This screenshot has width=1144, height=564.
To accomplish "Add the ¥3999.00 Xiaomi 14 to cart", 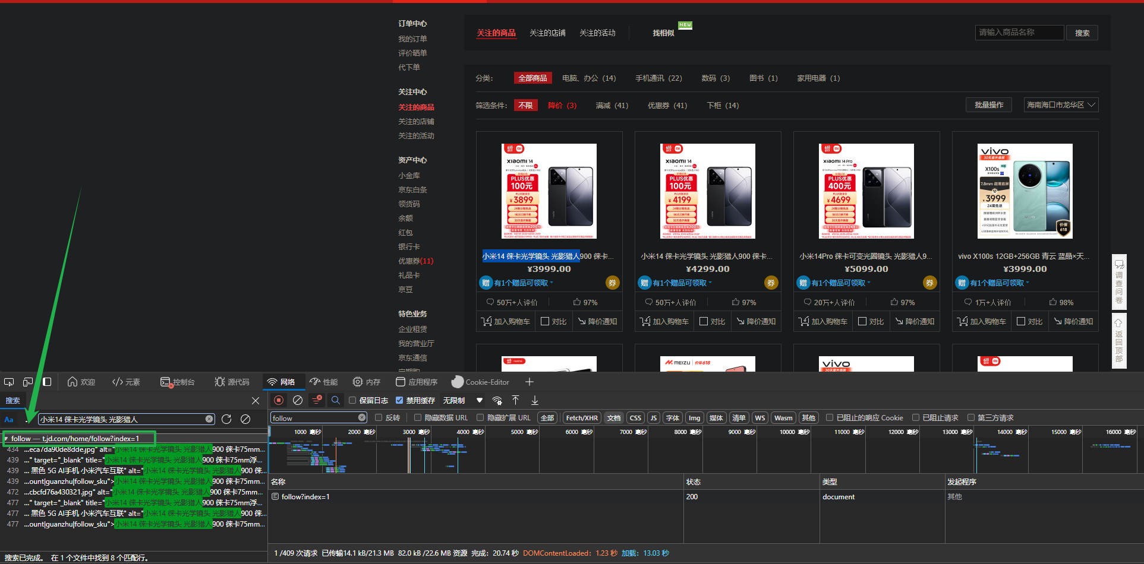I will tap(506, 321).
